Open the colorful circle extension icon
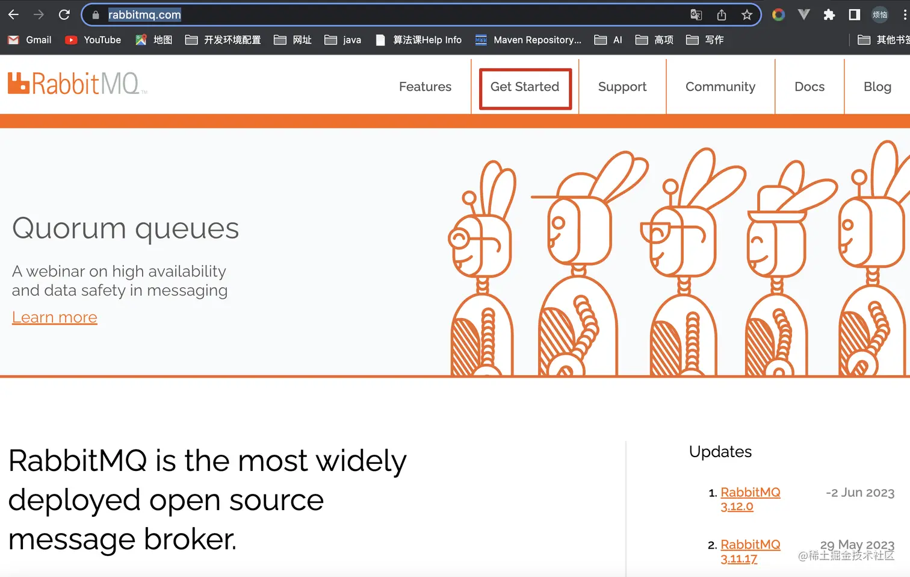Screen dimensions: 910x577 tap(779, 14)
